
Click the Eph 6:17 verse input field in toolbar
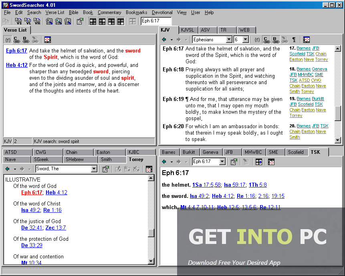pos(156,21)
